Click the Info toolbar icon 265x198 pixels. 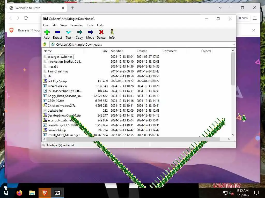tap(112, 32)
